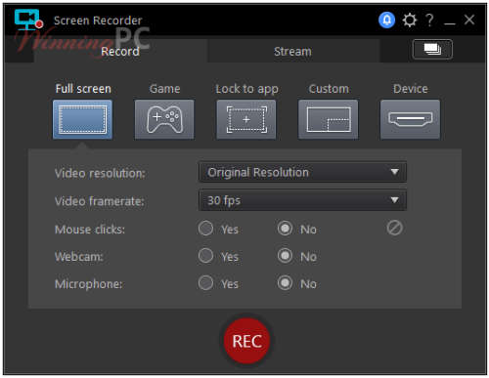Switch to the Record tab
This screenshot has height=378, width=489.
click(x=120, y=51)
